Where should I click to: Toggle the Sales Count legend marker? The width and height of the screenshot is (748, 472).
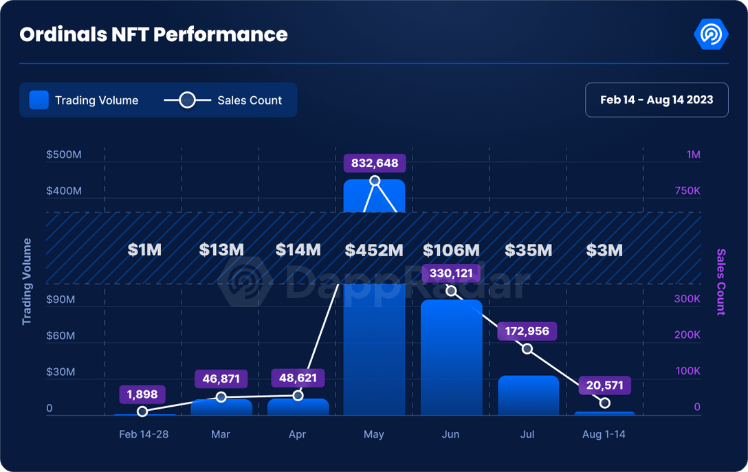pos(187,100)
